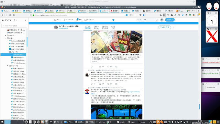Image resolution: width=220 pixels, height=124 pixels.
Task: Click the Firefox forward arrow
Action: coord(7,15)
